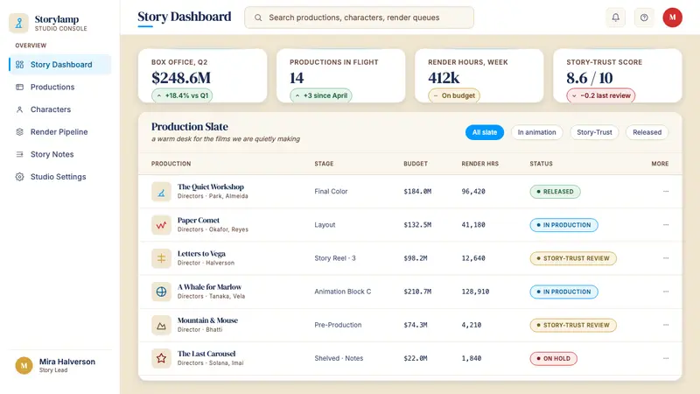Open more options for Letters to Vega
The width and height of the screenshot is (700, 394).
point(666,258)
